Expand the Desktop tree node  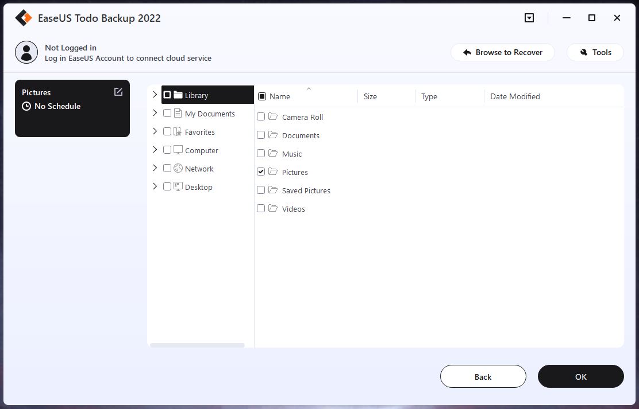(155, 186)
